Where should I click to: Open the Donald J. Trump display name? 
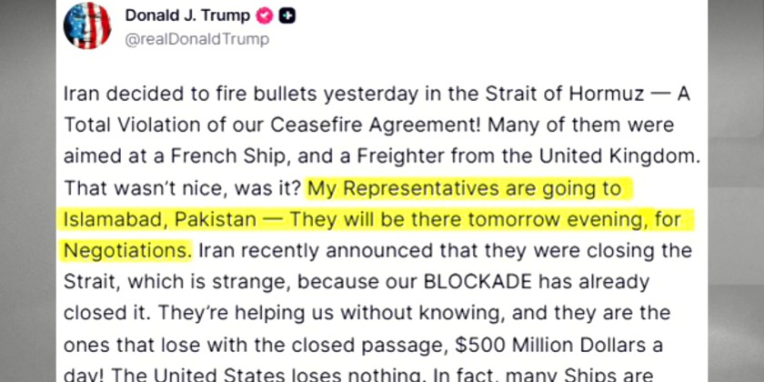(x=188, y=16)
